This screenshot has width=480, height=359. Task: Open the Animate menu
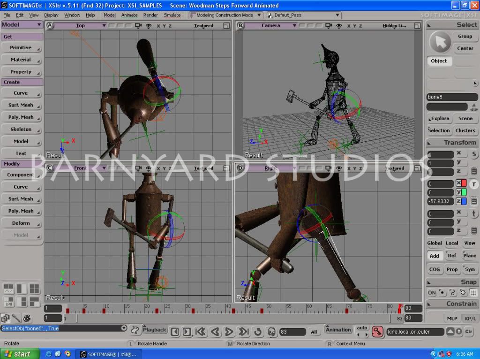(x=129, y=15)
